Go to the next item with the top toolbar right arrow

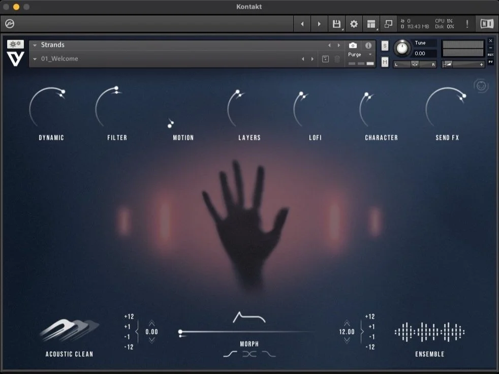[319, 24]
